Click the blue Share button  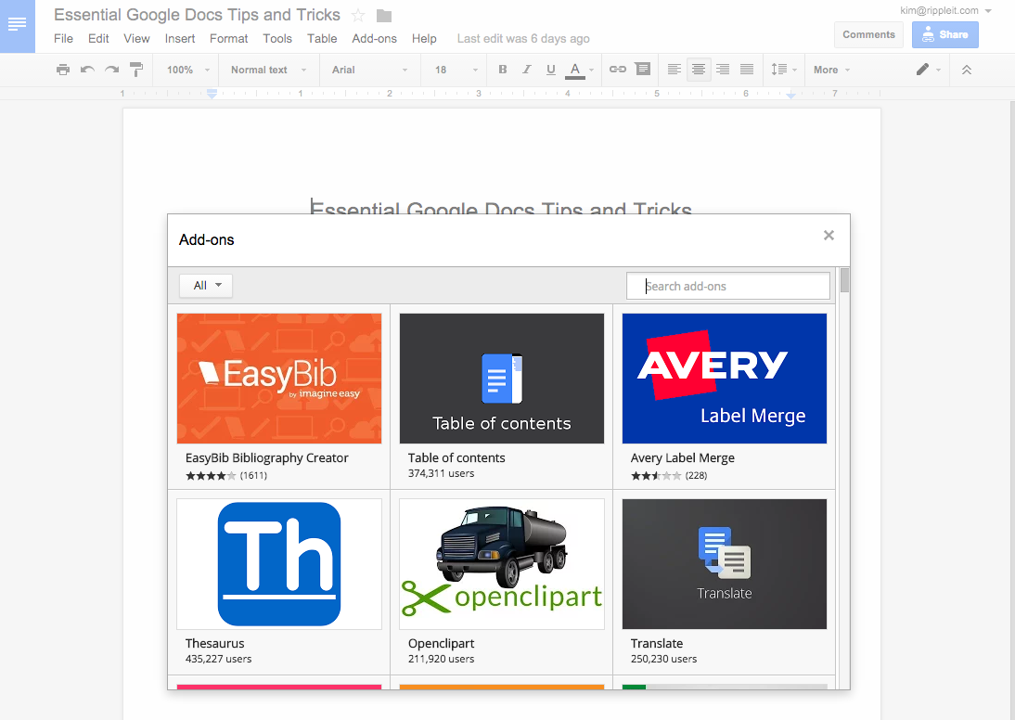(945, 35)
